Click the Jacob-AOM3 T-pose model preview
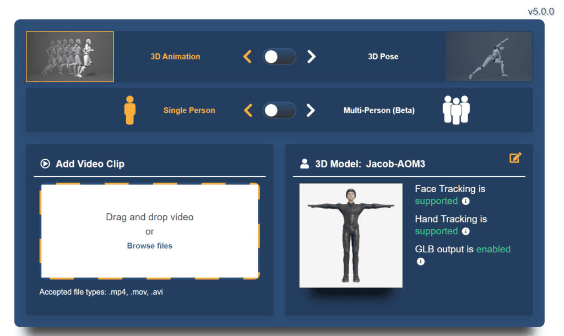 350,235
